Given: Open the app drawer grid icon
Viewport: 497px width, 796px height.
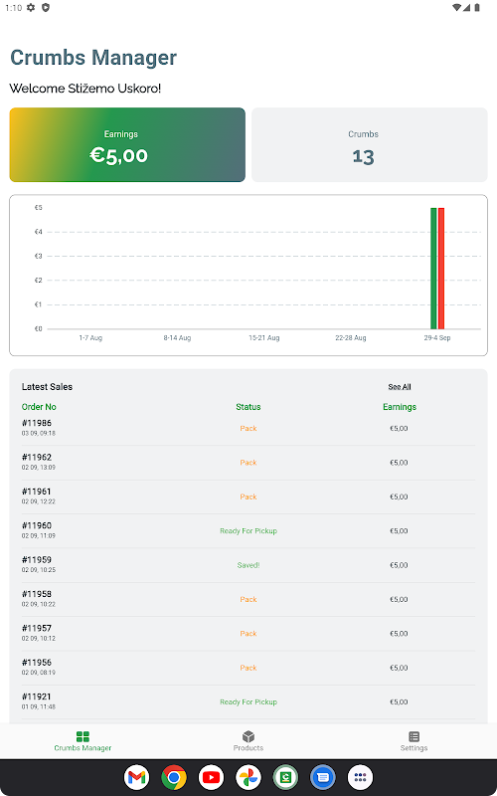Looking at the screenshot, I should point(360,777).
